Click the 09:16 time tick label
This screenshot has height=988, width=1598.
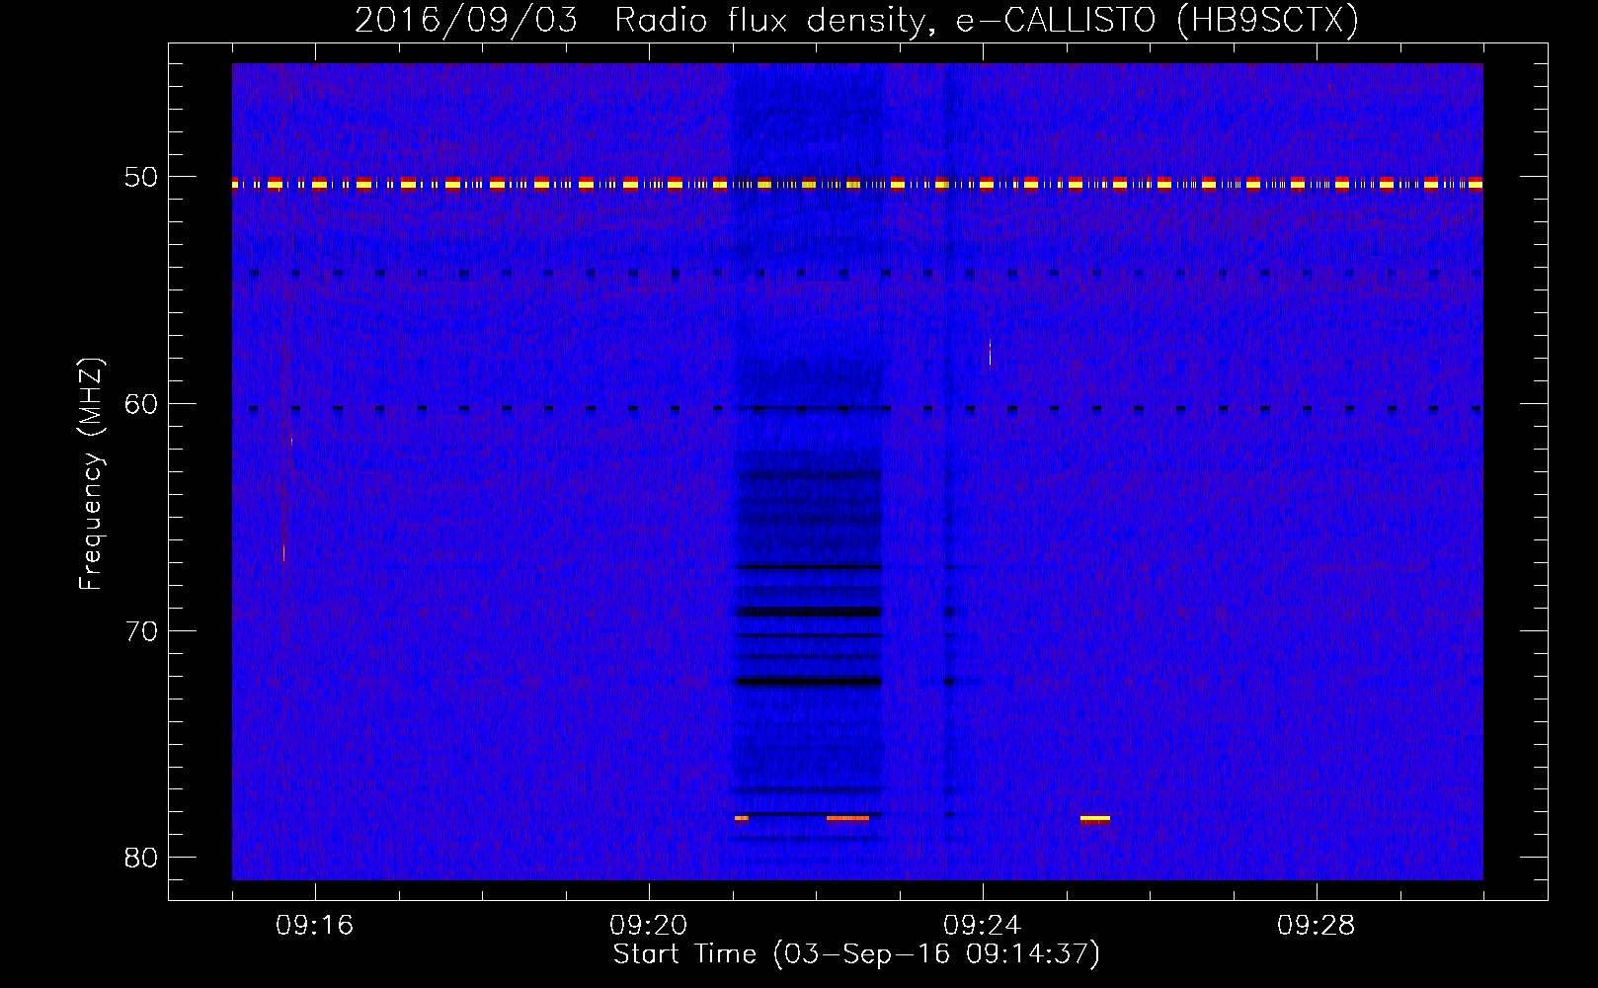(314, 926)
